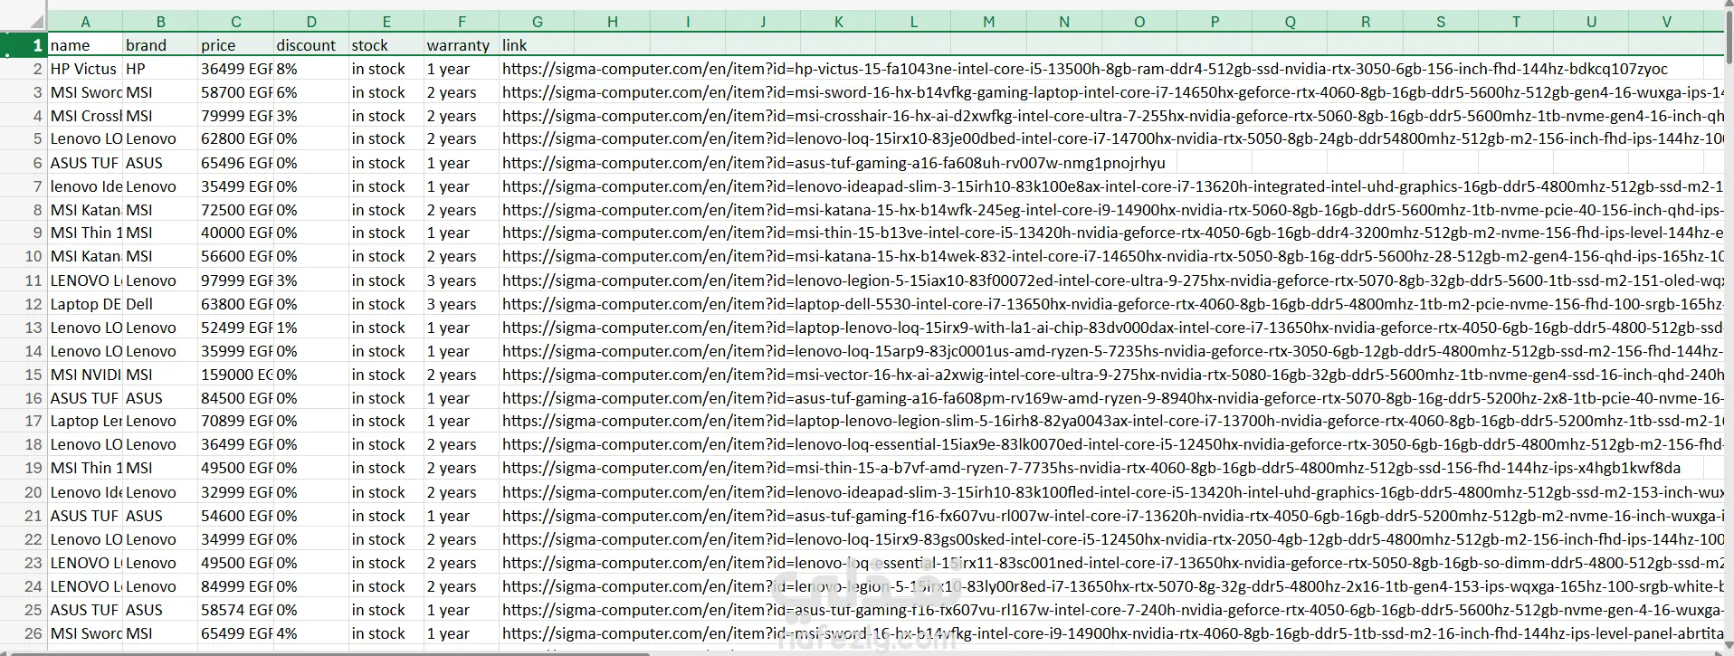Open the laptop-dell-5530 link
The width and height of the screenshot is (1734, 656).
(x=1112, y=304)
